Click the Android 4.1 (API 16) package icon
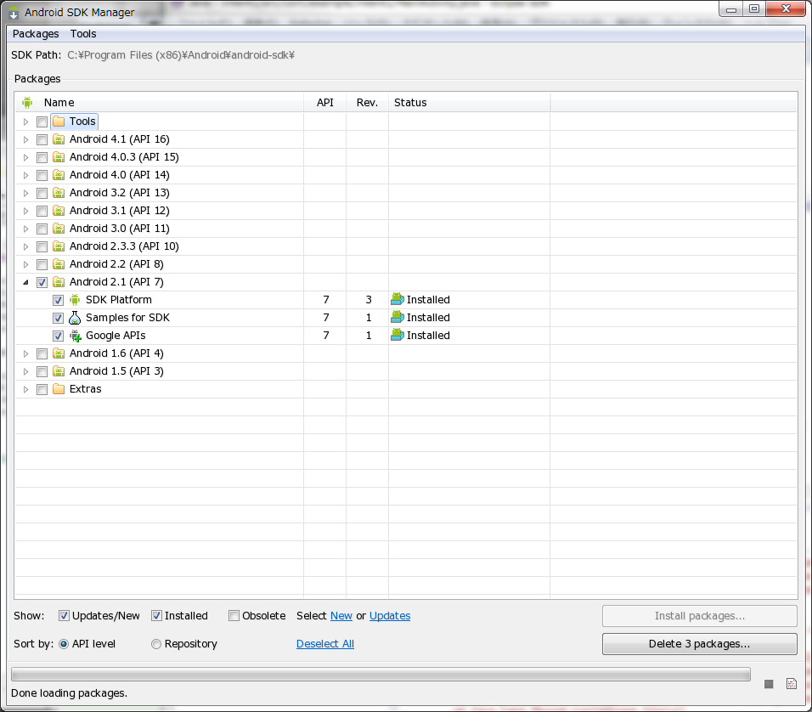 (59, 139)
